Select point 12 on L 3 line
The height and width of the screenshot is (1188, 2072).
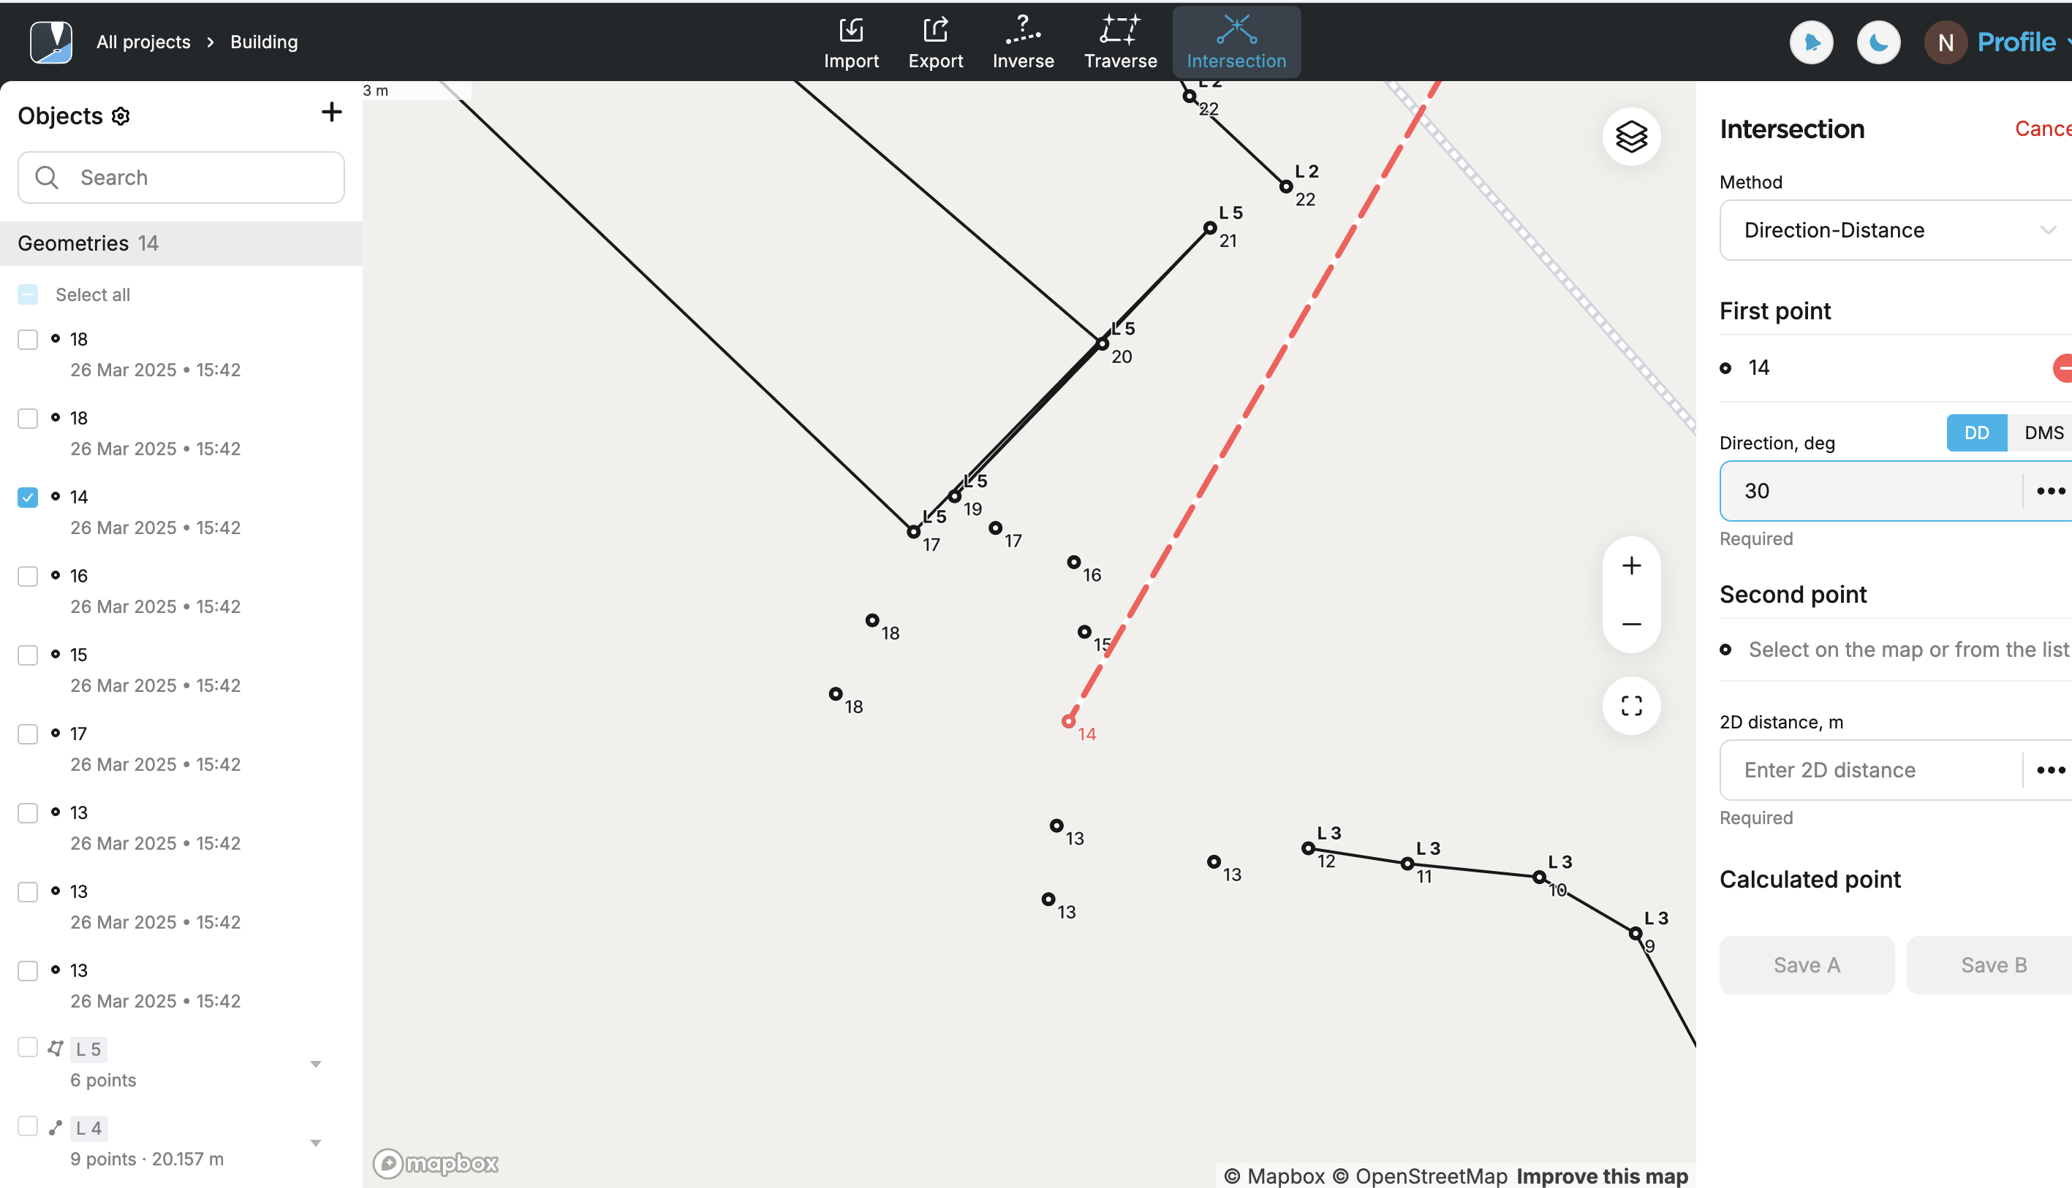[1308, 848]
